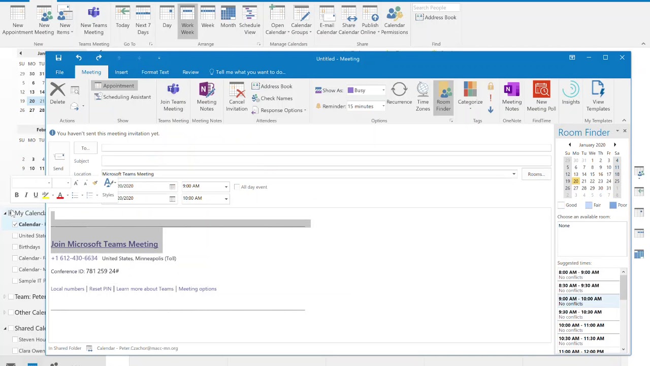
Task: Select the 8:00 AM - 9:00 AM suggested time
Action: click(588, 274)
